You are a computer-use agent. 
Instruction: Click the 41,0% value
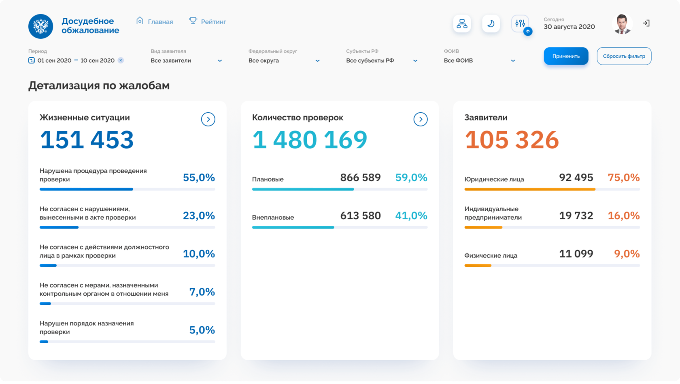(x=411, y=216)
